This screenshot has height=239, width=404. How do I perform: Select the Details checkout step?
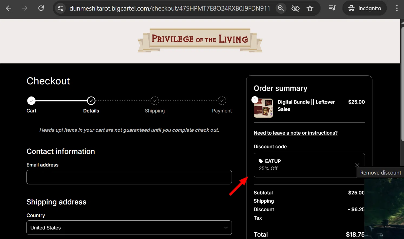coord(91,111)
